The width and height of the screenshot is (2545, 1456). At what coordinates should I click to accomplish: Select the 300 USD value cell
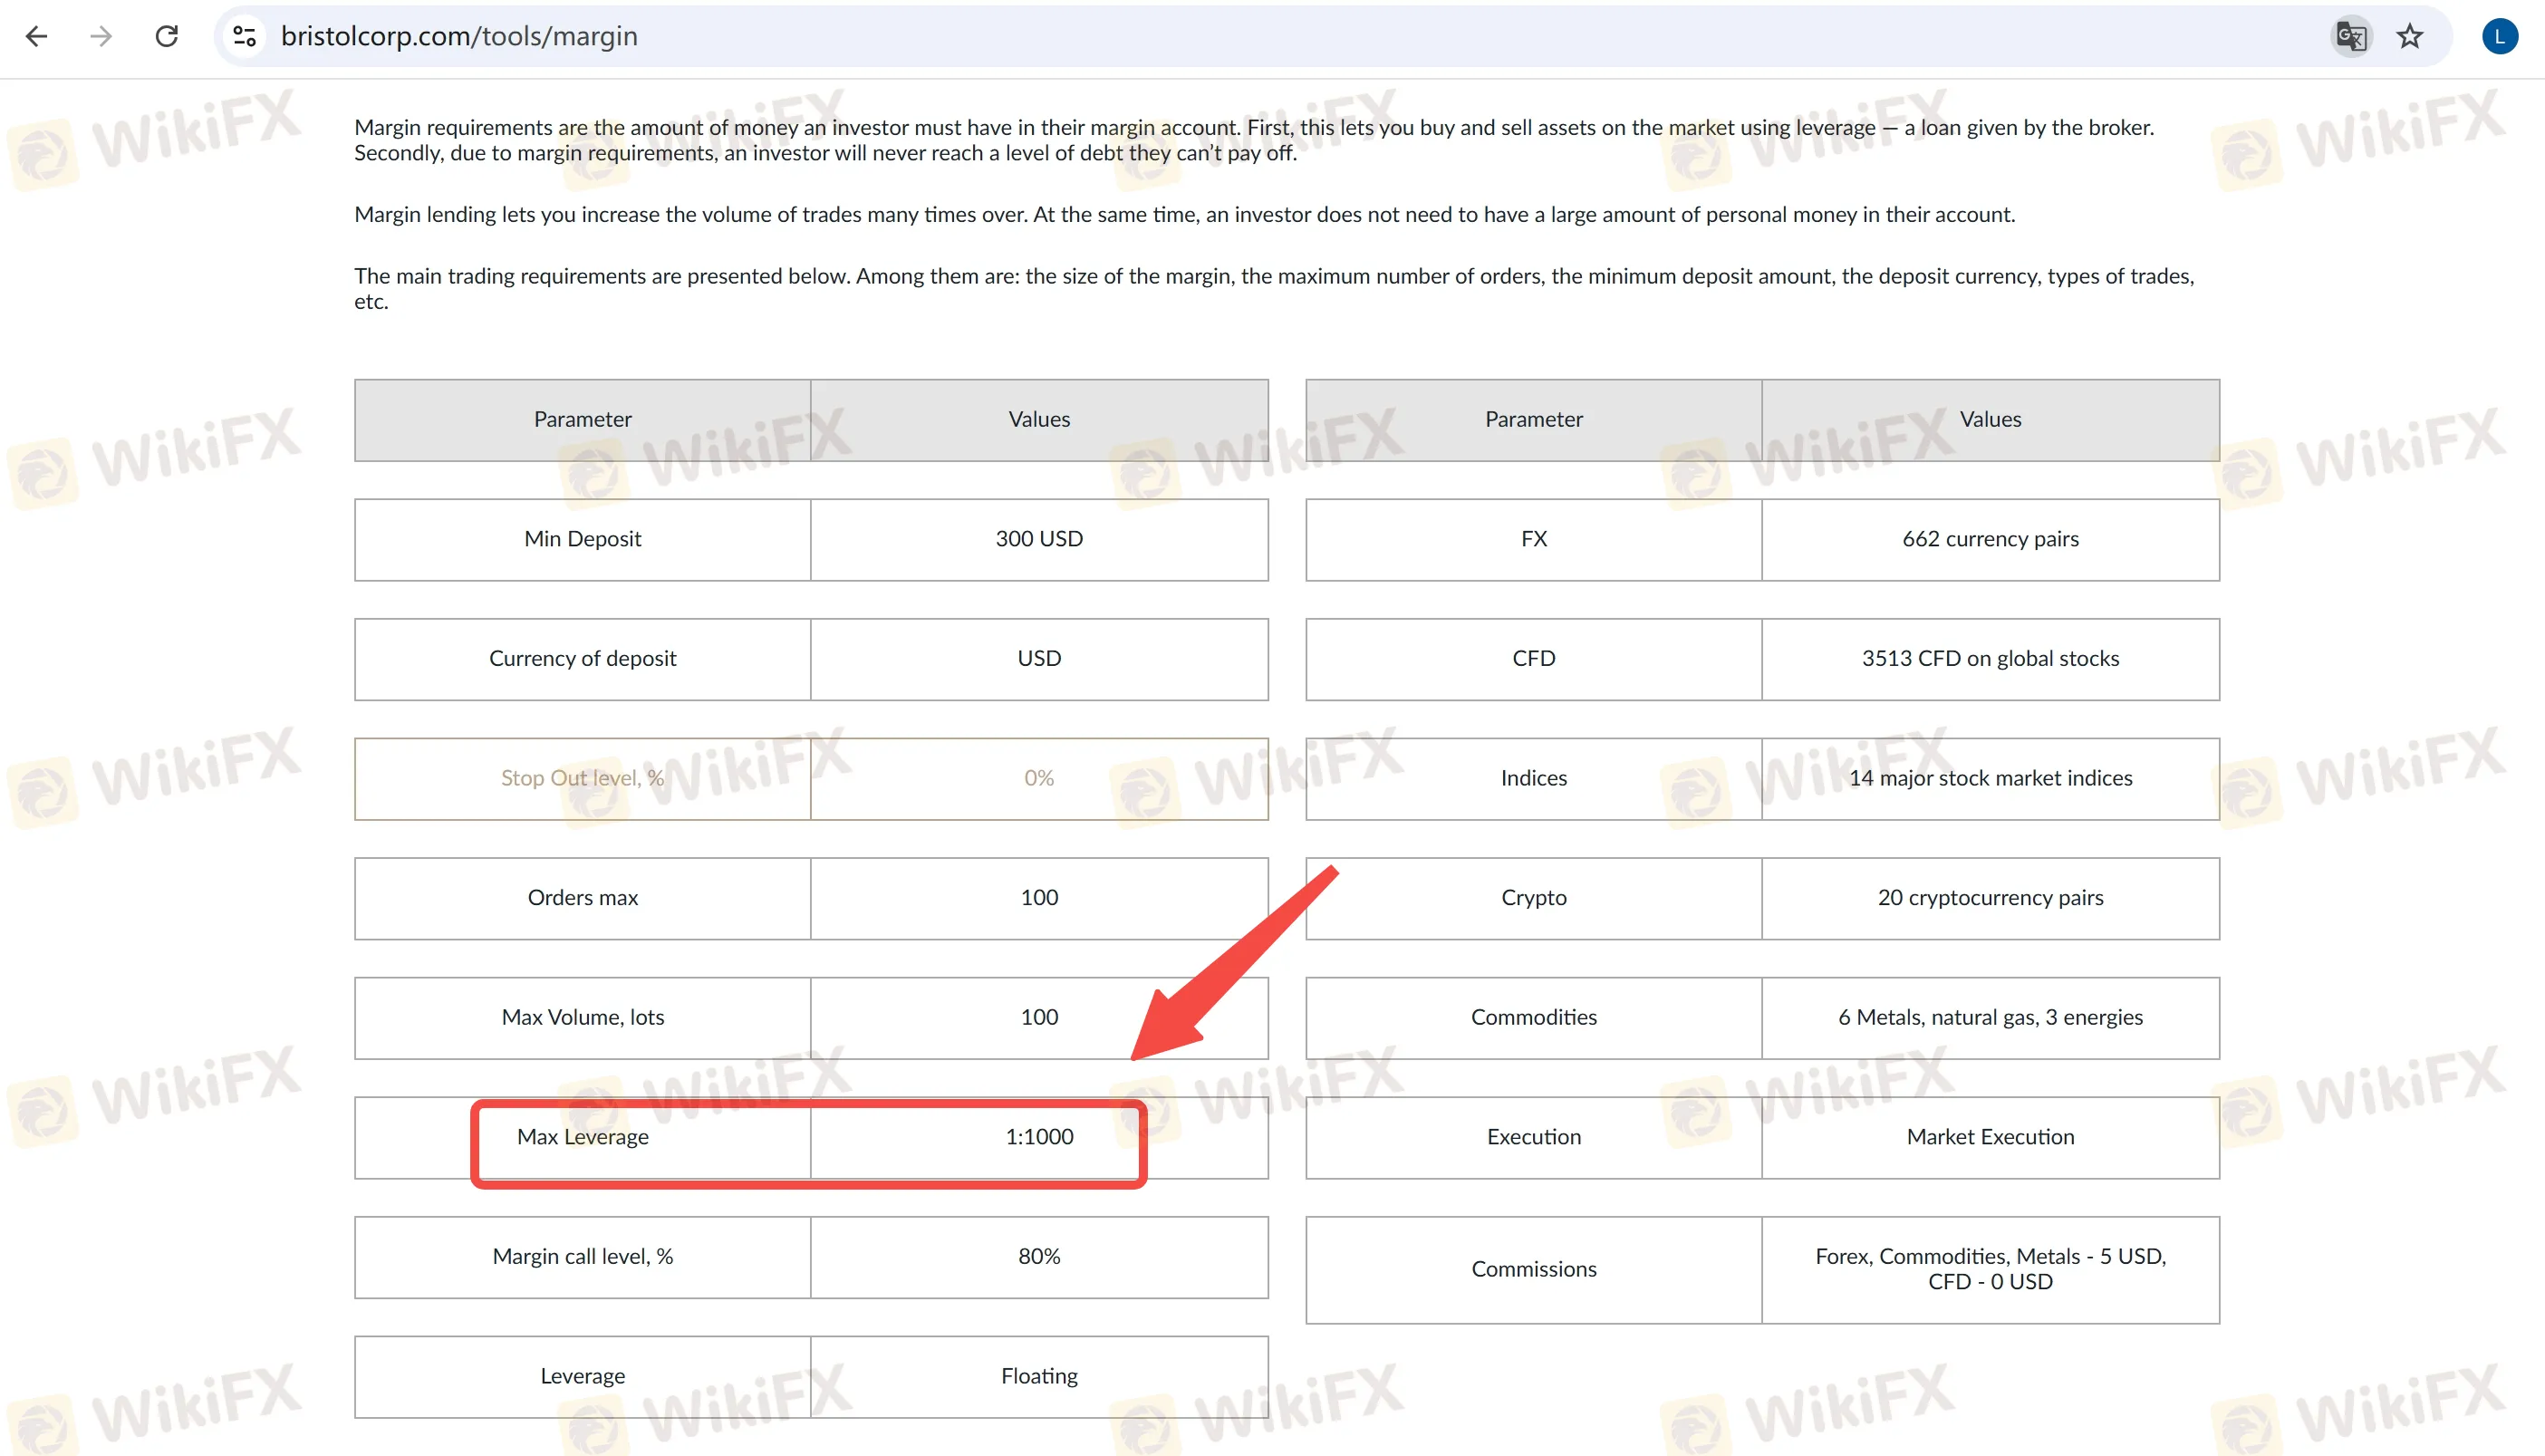(1039, 539)
